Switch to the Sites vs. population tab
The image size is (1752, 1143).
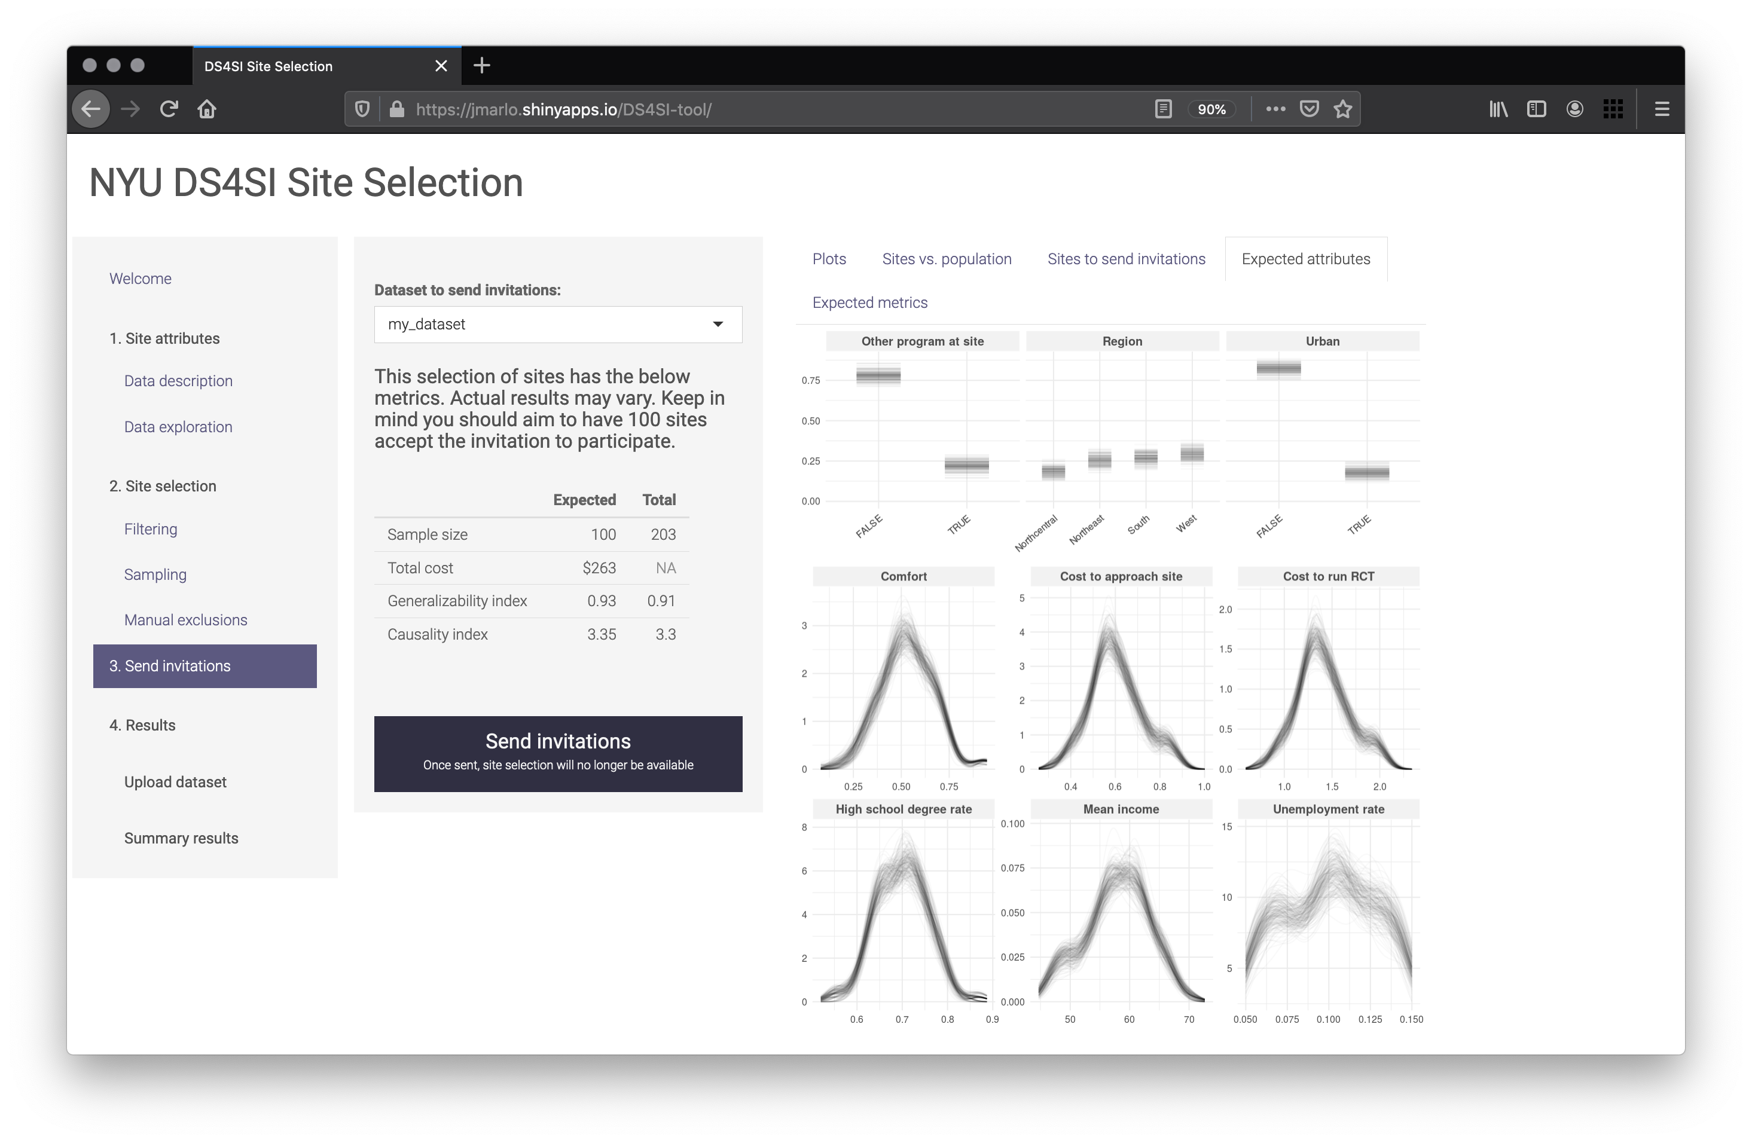point(947,259)
